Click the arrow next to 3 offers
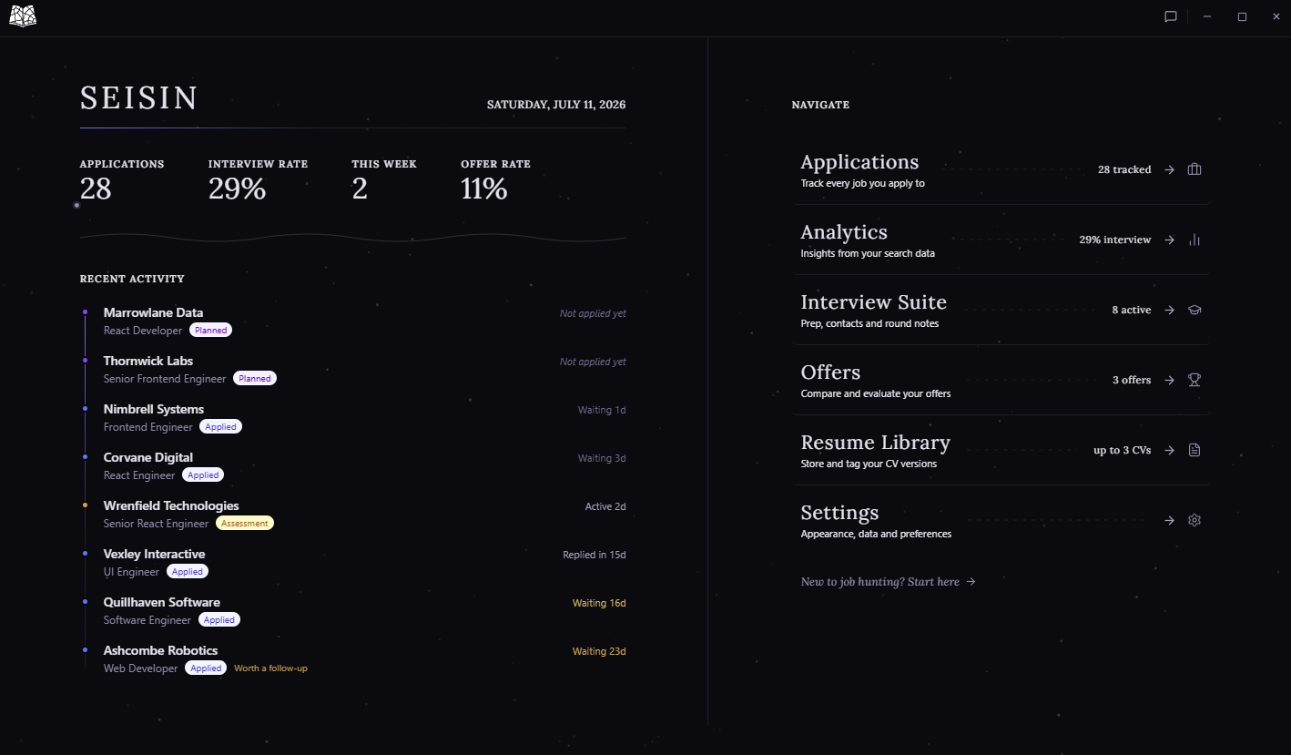1291x755 pixels. click(x=1170, y=380)
